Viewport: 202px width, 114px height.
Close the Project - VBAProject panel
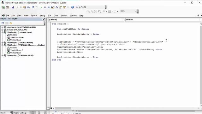coord(44,19)
